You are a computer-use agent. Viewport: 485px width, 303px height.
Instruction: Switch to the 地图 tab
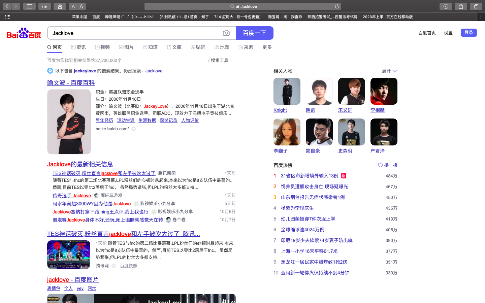222,47
